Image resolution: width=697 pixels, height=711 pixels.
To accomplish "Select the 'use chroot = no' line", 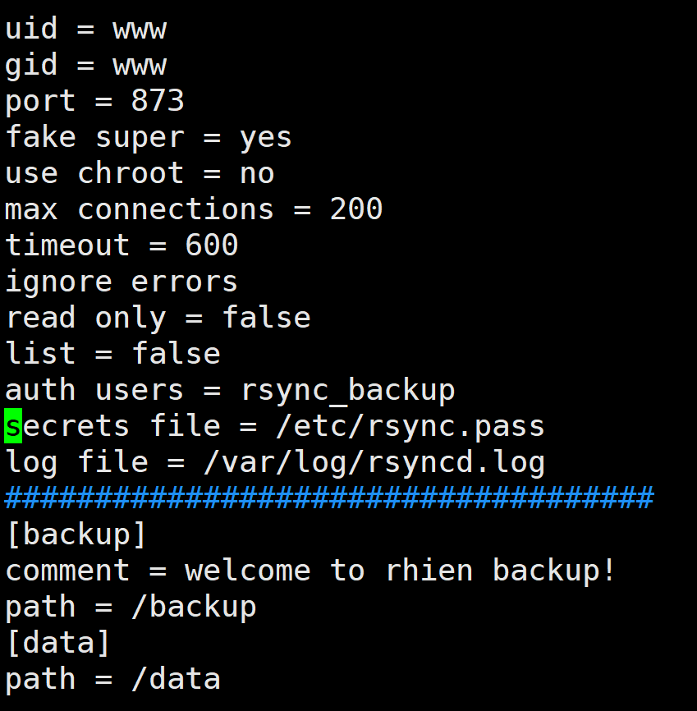I will pyautogui.click(x=140, y=174).
